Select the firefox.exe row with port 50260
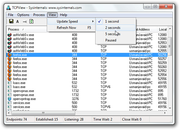This screenshot has width=180, height=130. pyautogui.click(x=87, y=67)
